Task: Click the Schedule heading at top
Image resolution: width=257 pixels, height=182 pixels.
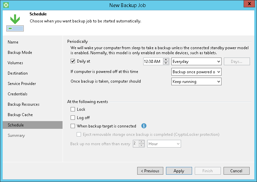Action: (x=38, y=14)
